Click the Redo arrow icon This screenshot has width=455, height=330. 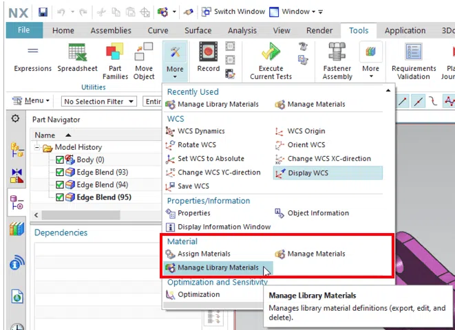pyautogui.click(x=83, y=12)
